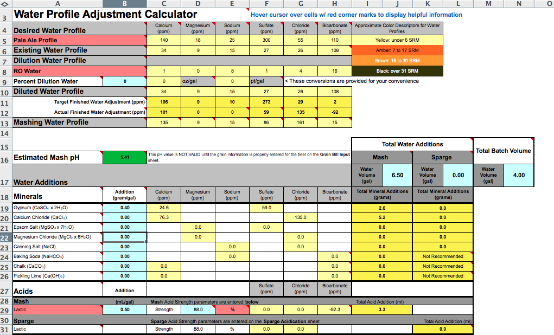Screen dimensions: 554x335
Task: Select column B header
Action: [x=125, y=4]
